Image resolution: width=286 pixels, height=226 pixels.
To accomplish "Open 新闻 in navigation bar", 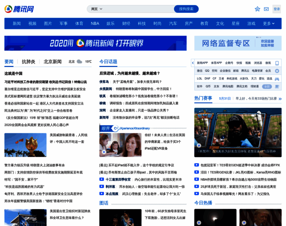I will 17,24.
